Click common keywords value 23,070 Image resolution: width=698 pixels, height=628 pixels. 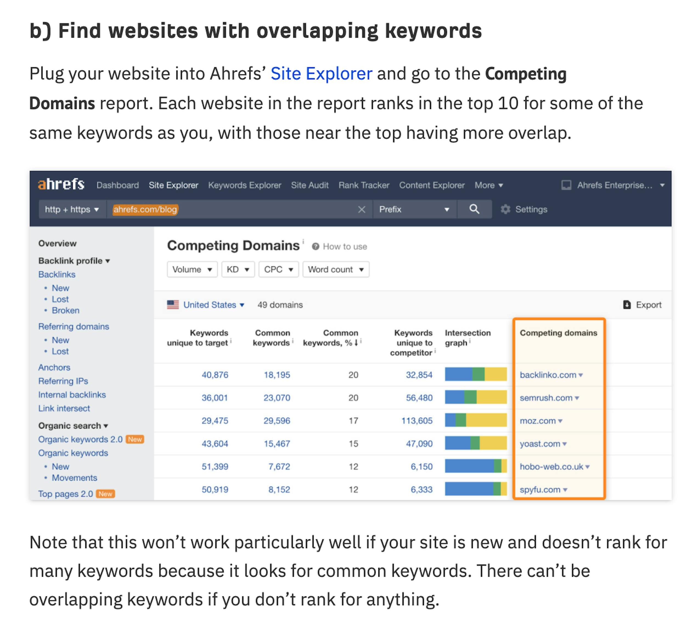point(277,398)
